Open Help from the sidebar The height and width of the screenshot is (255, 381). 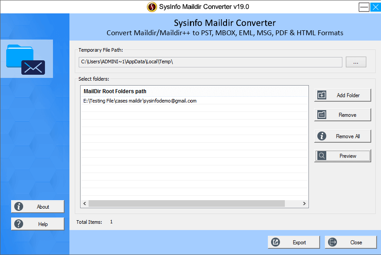point(38,224)
